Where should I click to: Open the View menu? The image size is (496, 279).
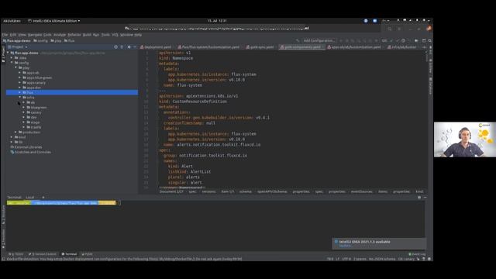tap(22, 35)
